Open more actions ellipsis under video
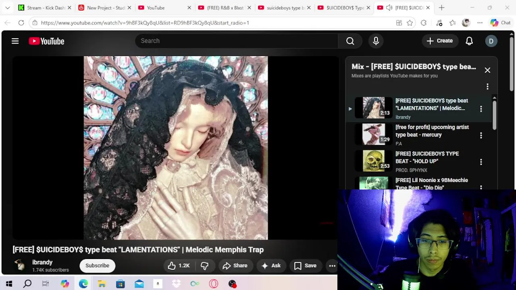Image resolution: width=516 pixels, height=290 pixels. click(332, 265)
